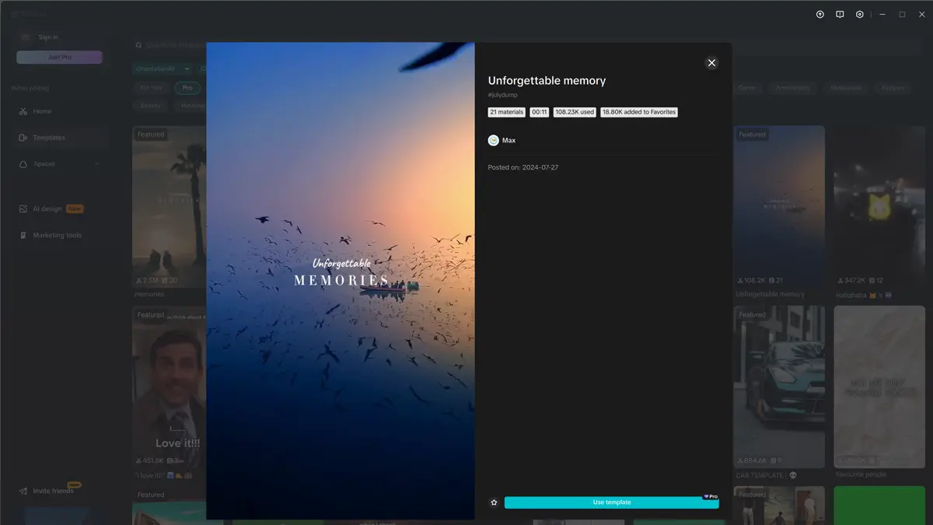Screen dimensions: 933x525
Task: Open the feedback icon in the title bar
Action: coord(840,13)
